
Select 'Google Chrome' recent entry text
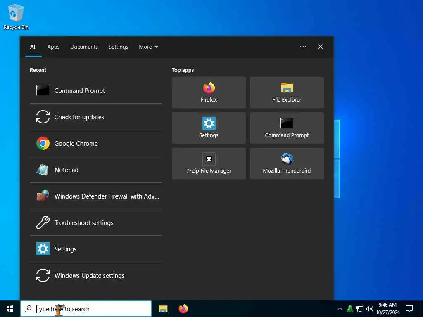76,143
